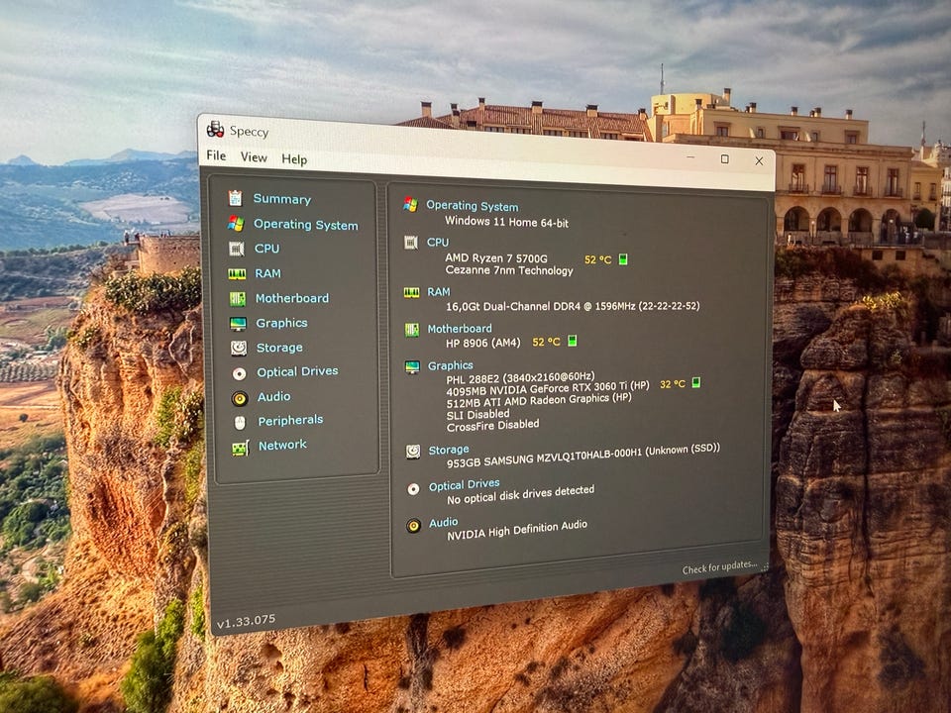Switch to Motherboard in the sidebar
The width and height of the screenshot is (951, 713).
(291, 298)
